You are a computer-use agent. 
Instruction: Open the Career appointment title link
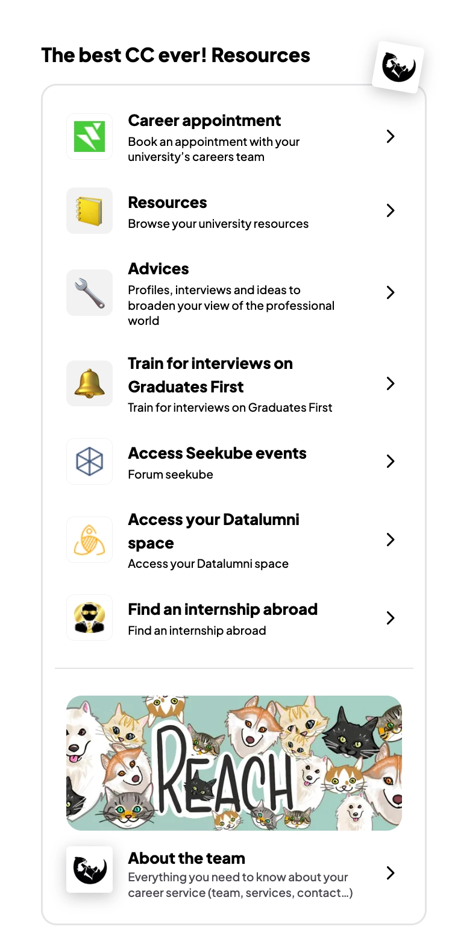pos(204,121)
